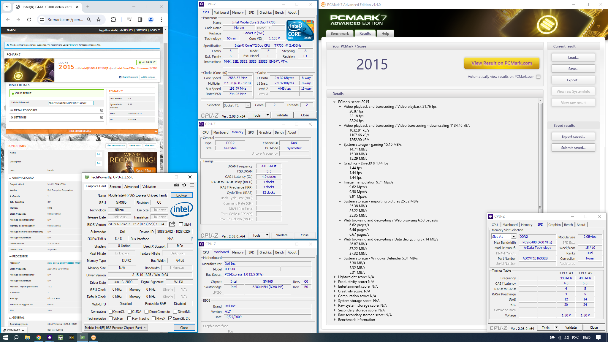The height and width of the screenshot is (342, 608).
Task: Open the Tools dropdown arrow in the CPU tab window
Action: (x=267, y=115)
